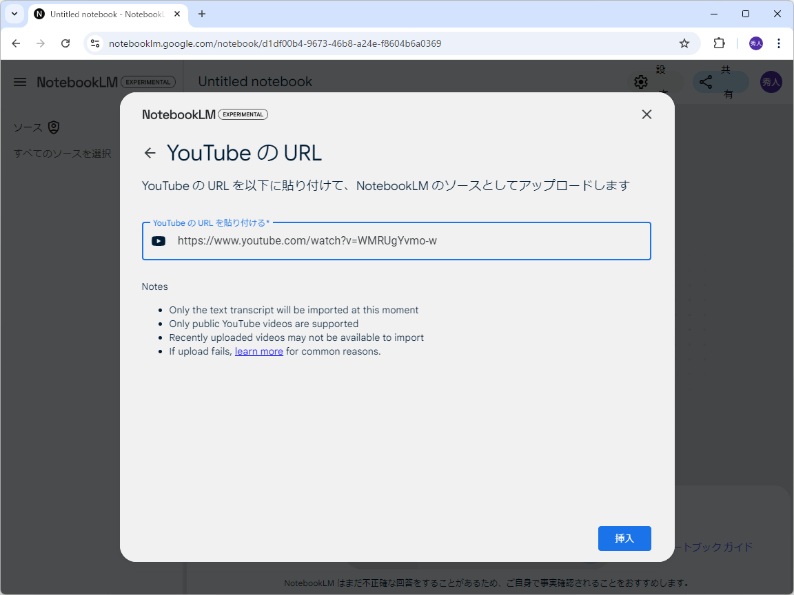
Task: Close the YouTube URL dialog
Action: click(x=647, y=114)
